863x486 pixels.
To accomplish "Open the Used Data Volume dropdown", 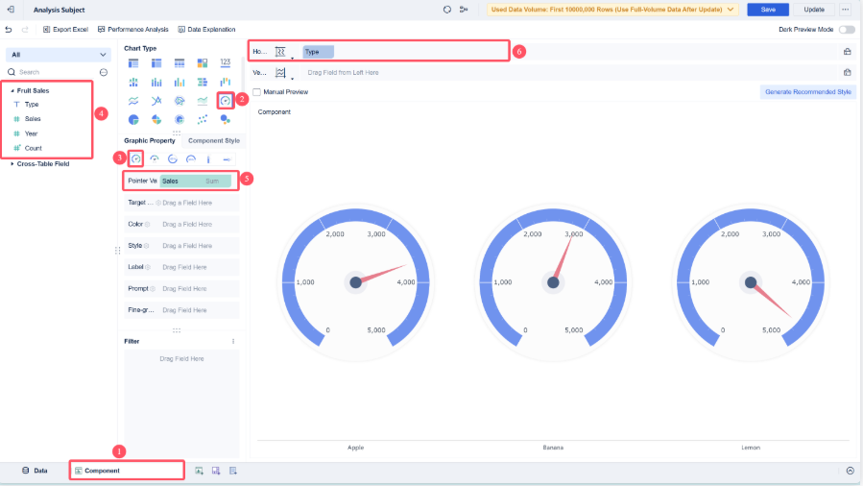I will pyautogui.click(x=612, y=10).
